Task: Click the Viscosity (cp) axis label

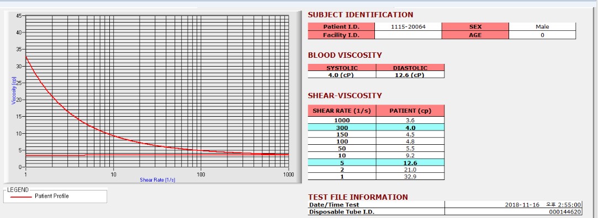Action: tap(14, 90)
